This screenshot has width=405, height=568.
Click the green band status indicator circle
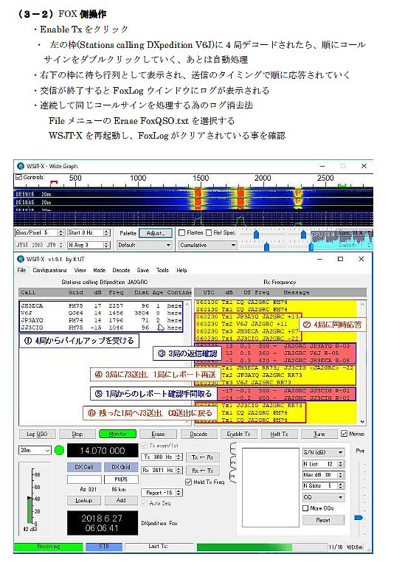coord(60,450)
